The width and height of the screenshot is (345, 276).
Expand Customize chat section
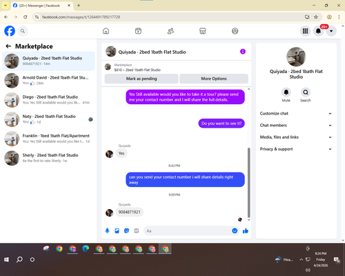coord(296,113)
